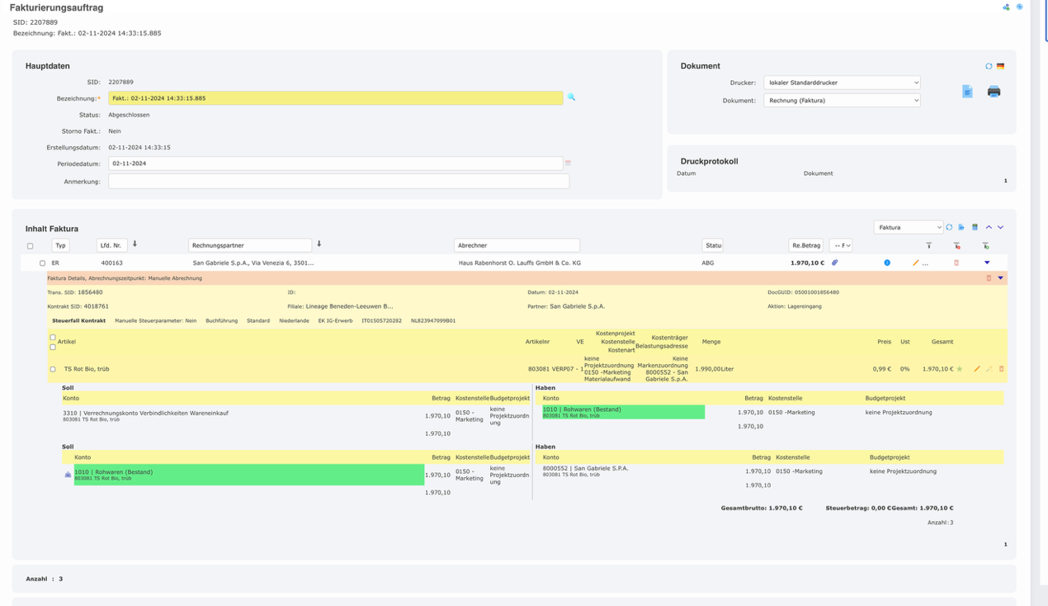Check the checkbox for ER row 400163
1048x606 pixels.
pos(42,263)
